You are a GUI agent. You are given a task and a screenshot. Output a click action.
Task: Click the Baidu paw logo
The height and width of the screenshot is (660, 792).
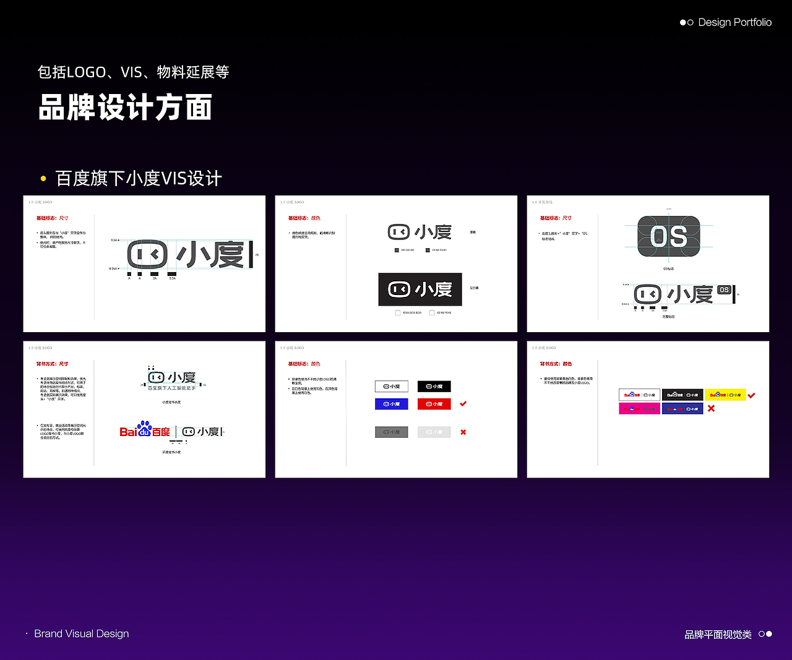(x=144, y=429)
